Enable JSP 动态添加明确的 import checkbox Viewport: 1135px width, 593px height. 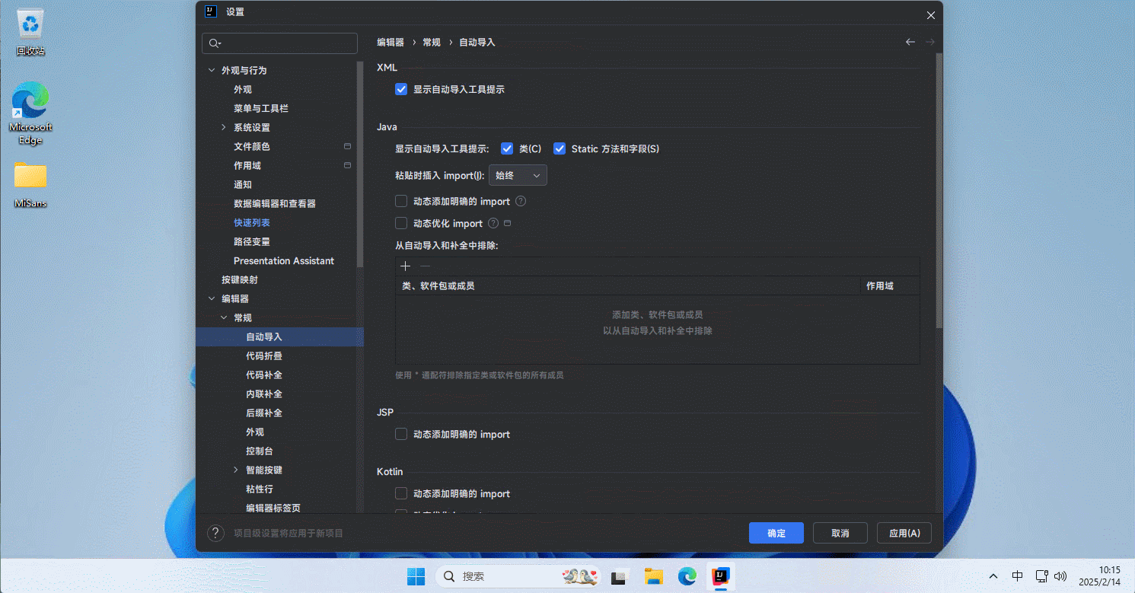pyautogui.click(x=402, y=435)
